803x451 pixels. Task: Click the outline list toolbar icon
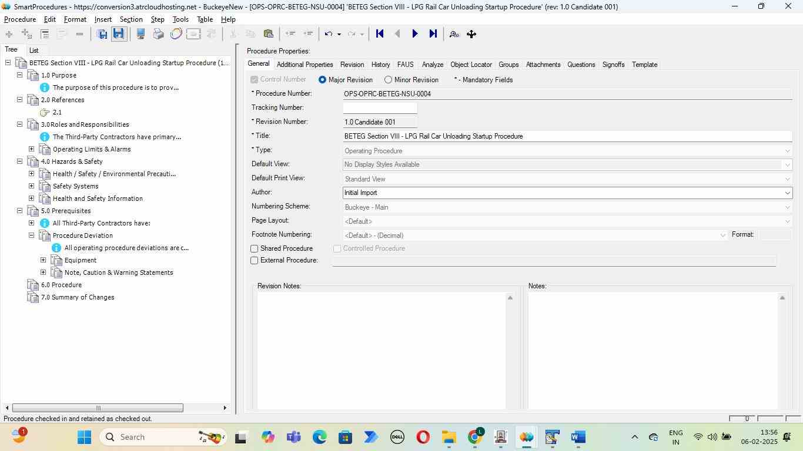tap(45, 34)
